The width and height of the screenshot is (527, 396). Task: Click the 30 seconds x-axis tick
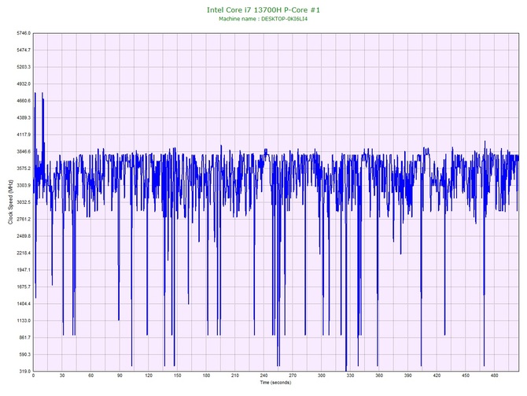pos(62,376)
